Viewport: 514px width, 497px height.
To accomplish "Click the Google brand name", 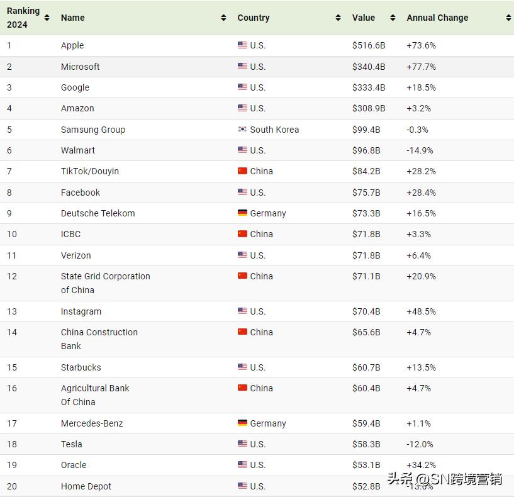I will point(75,87).
